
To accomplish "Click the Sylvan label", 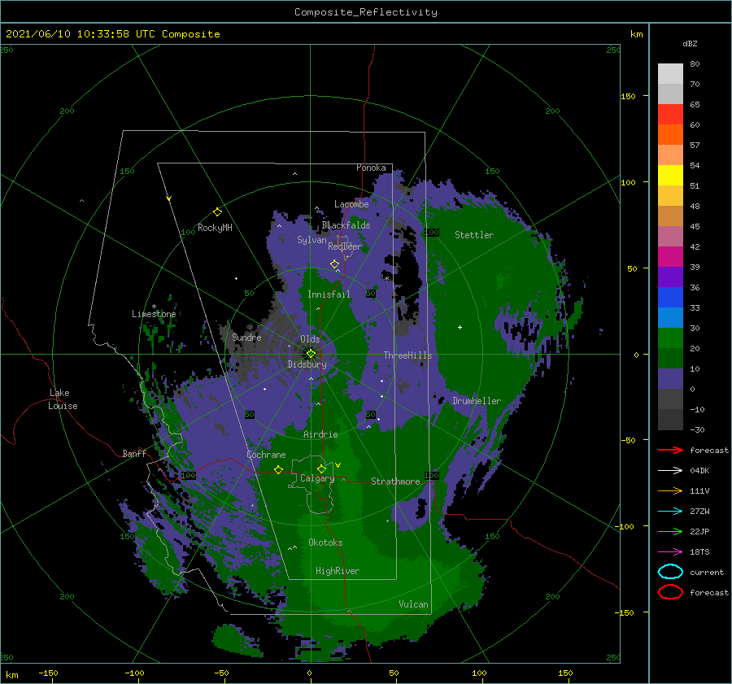I will point(312,240).
